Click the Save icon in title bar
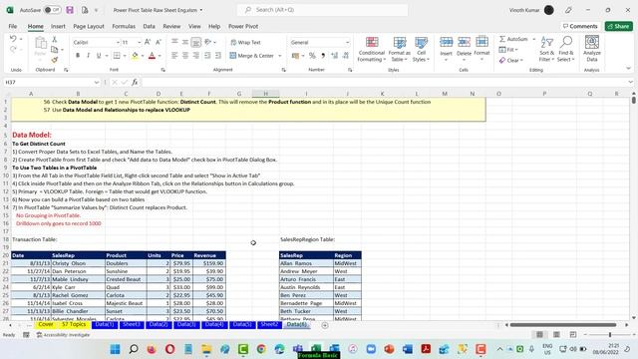The height and width of the screenshot is (359, 638). pyautogui.click(x=70, y=10)
